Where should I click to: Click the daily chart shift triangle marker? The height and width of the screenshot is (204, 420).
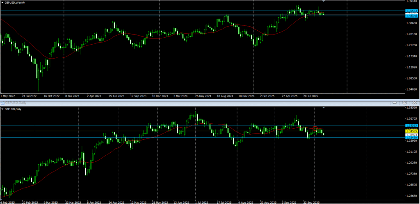324,107
